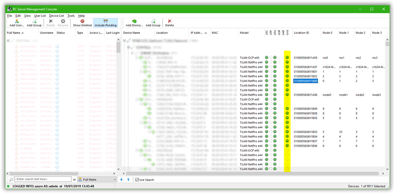Click the MAC column header
Screen dimensions: 395x194
point(224,32)
